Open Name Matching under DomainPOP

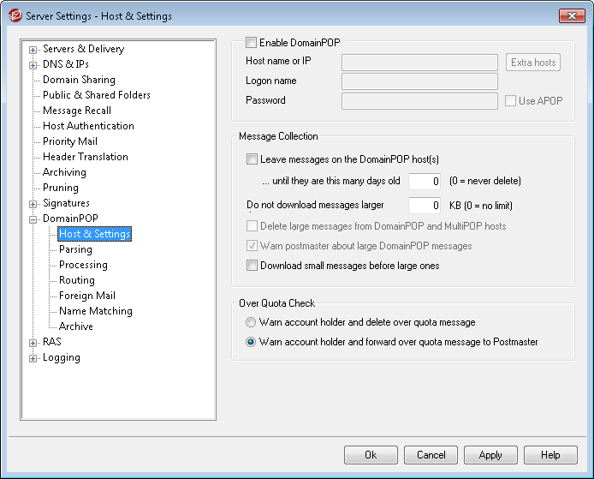pyautogui.click(x=96, y=311)
